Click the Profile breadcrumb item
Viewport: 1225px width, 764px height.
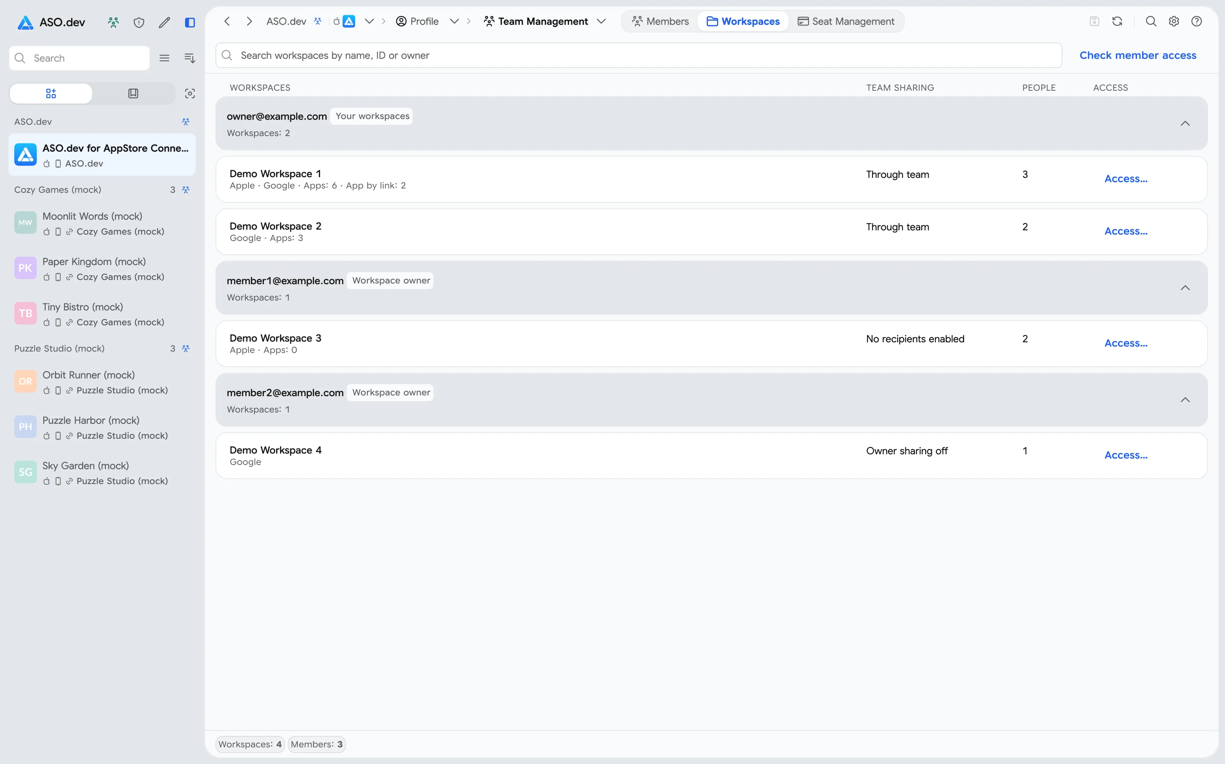[417, 21]
